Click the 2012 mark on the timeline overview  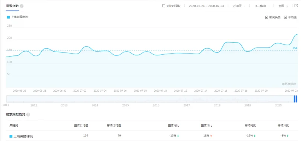coord(34,106)
